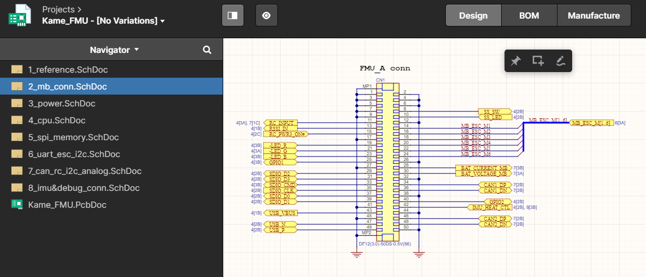Click the 7_can_rc_i2c_analog.SchDoc sheet icon

(x=17, y=171)
